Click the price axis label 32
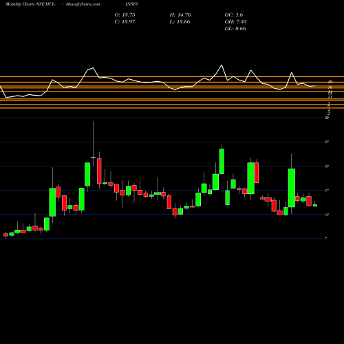The height and width of the screenshot is (344, 344). coord(327,118)
